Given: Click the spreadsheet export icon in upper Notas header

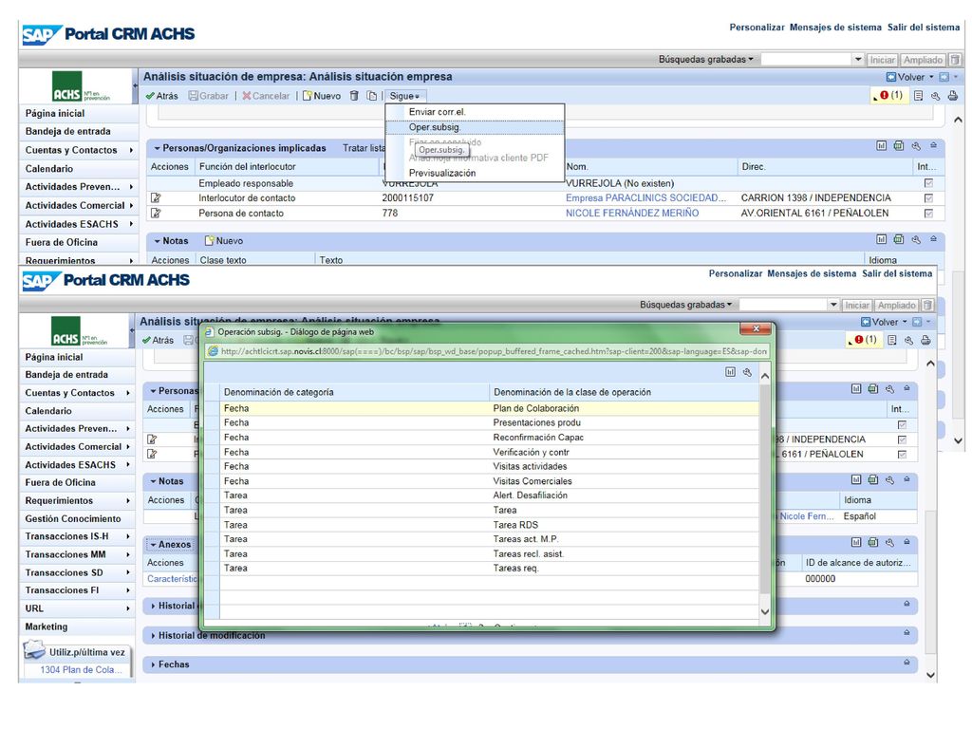Looking at the screenshot, I should pos(899,239).
